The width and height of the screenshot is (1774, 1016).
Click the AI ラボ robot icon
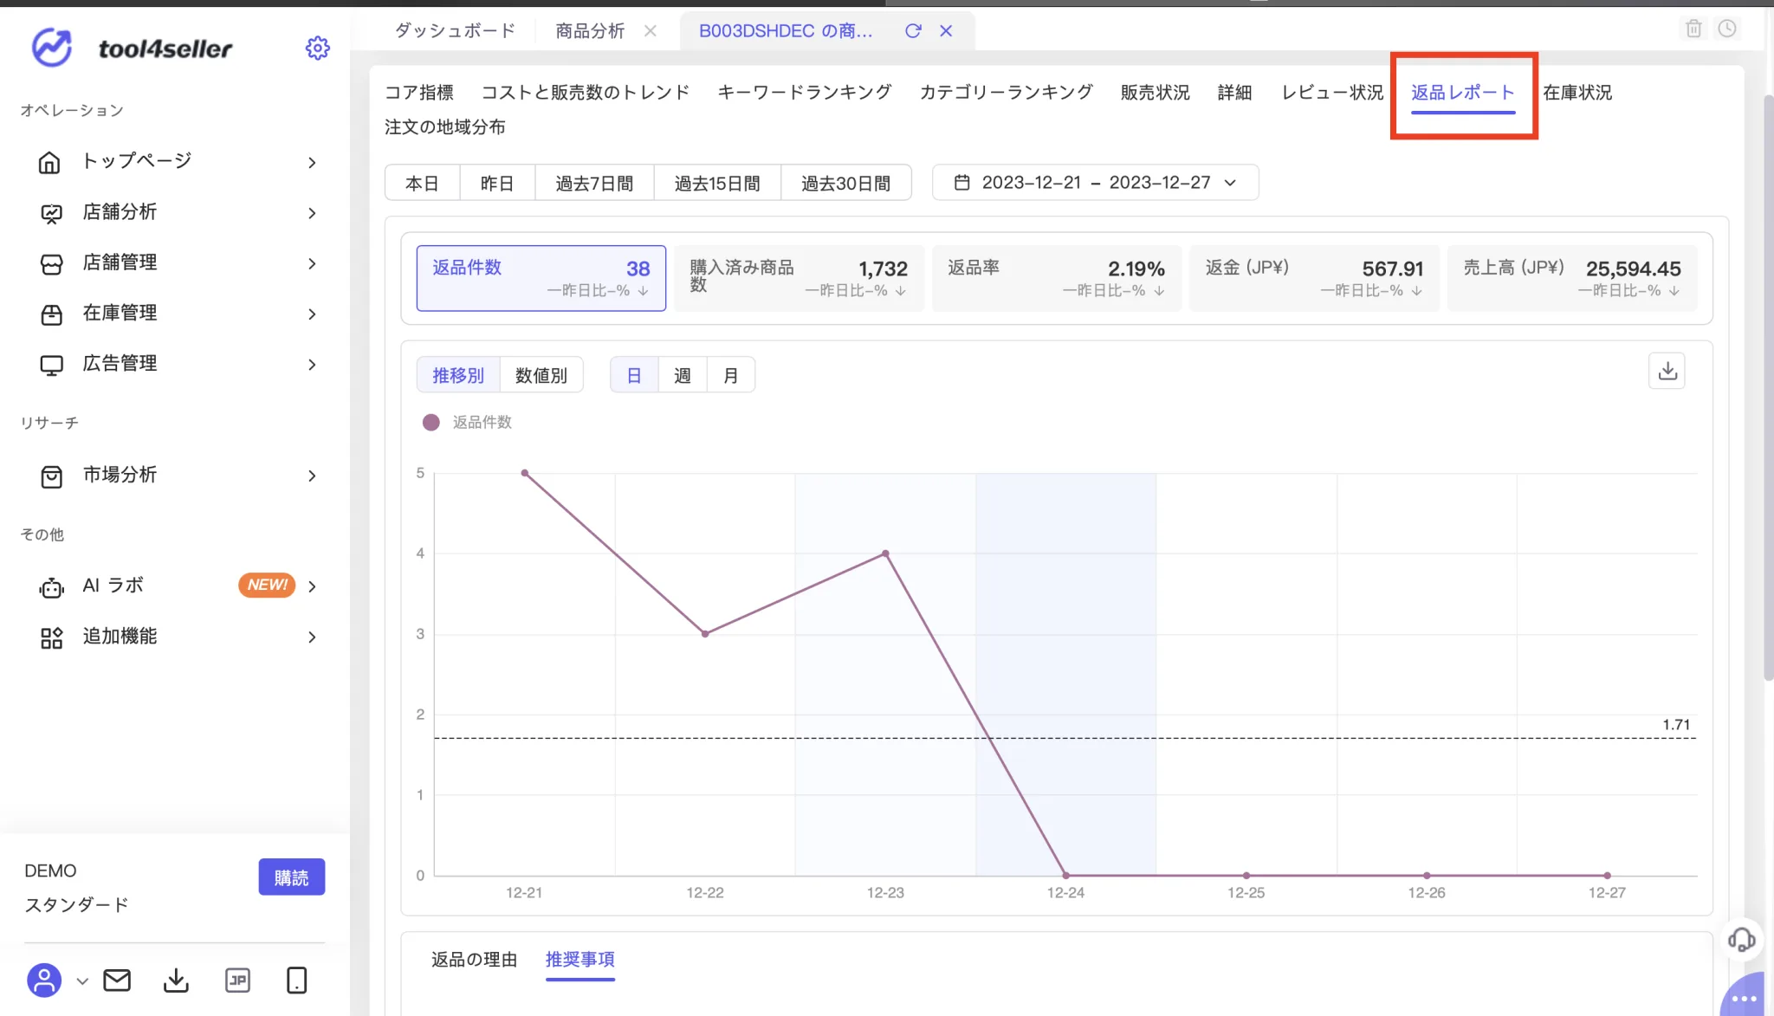pos(51,587)
